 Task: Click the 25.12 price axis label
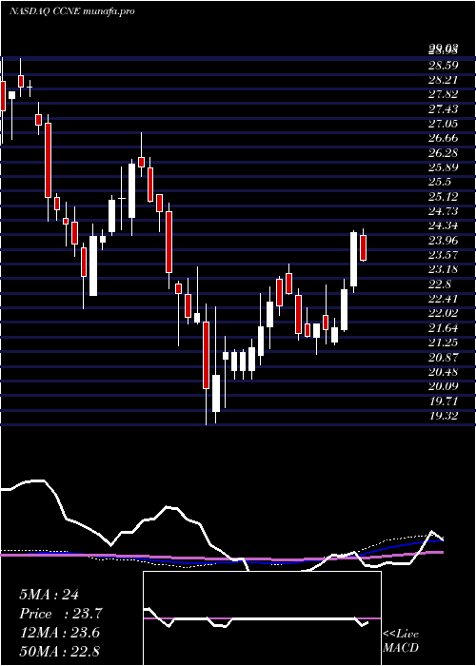(444, 197)
